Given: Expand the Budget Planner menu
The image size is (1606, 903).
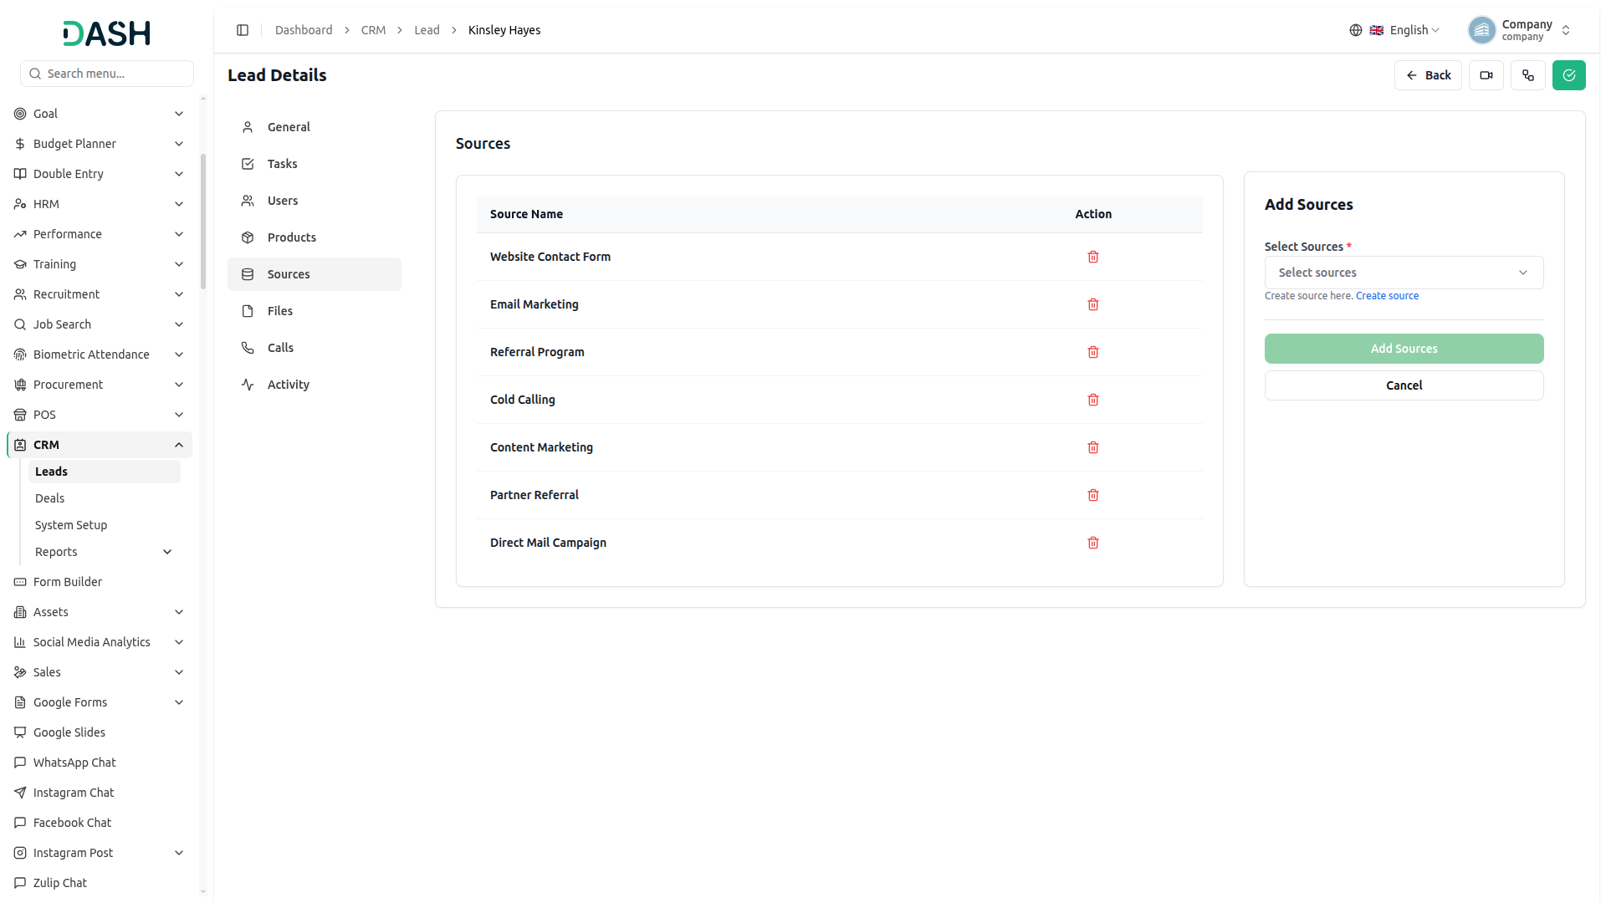Looking at the screenshot, I should pyautogui.click(x=100, y=144).
